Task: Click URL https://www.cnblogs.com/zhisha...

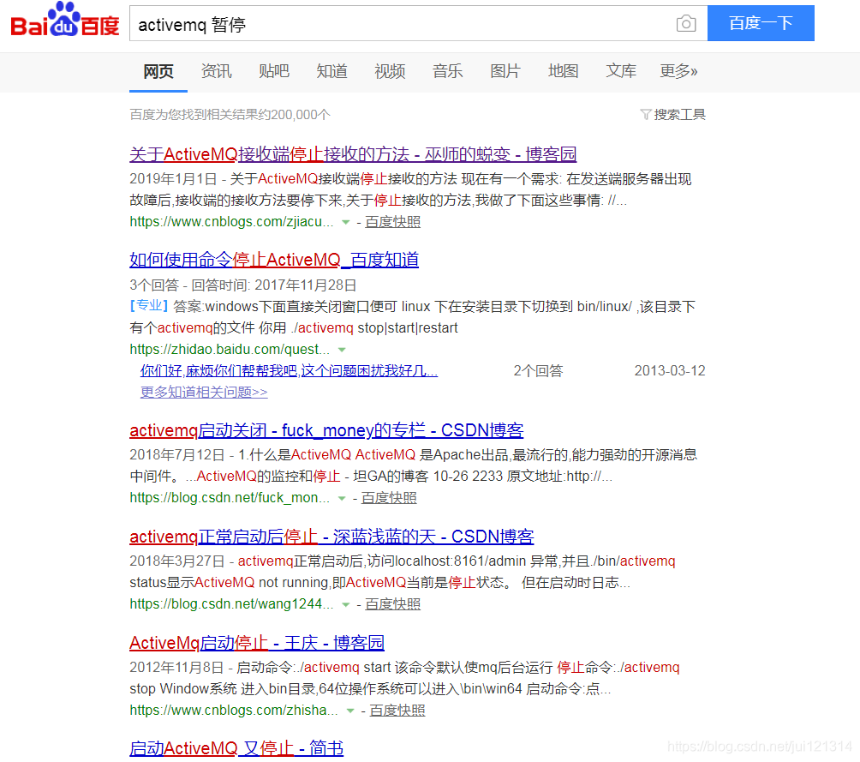Action: coord(234,711)
